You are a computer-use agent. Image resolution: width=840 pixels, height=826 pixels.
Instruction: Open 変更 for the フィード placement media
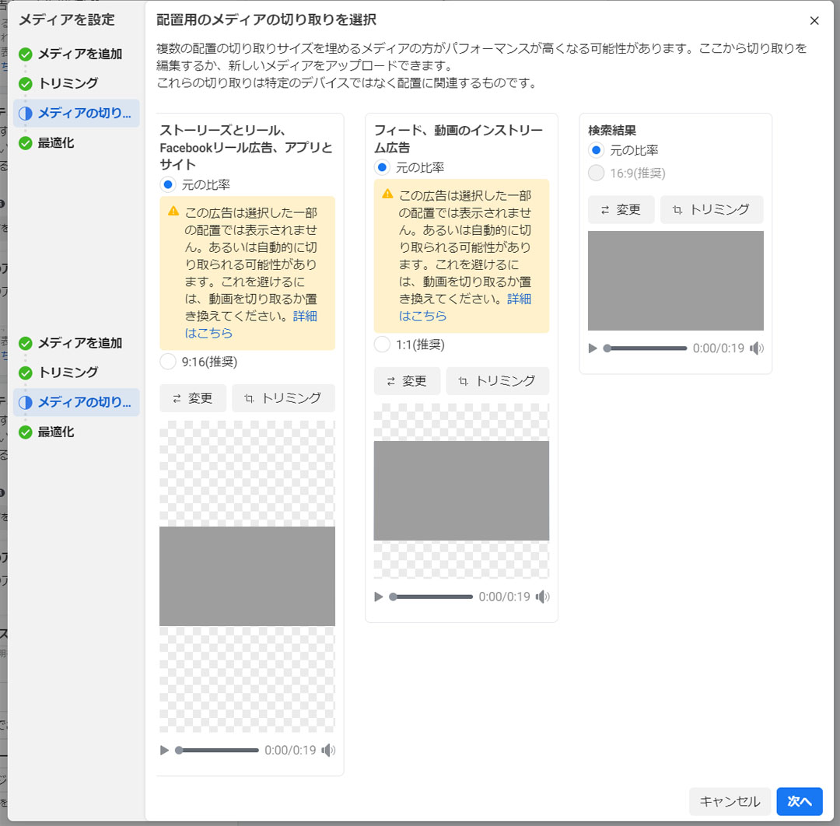[406, 381]
